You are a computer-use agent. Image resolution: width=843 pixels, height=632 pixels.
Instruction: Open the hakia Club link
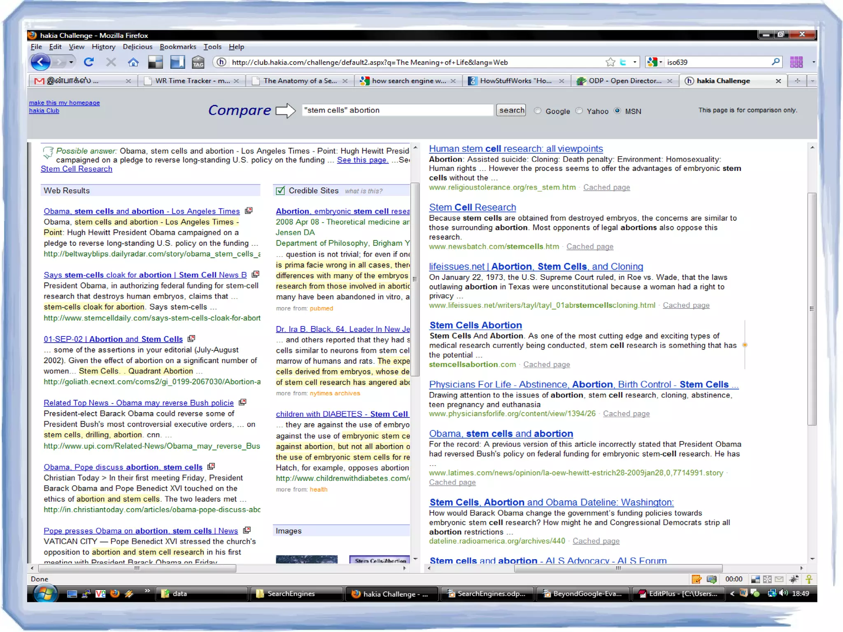[44, 110]
